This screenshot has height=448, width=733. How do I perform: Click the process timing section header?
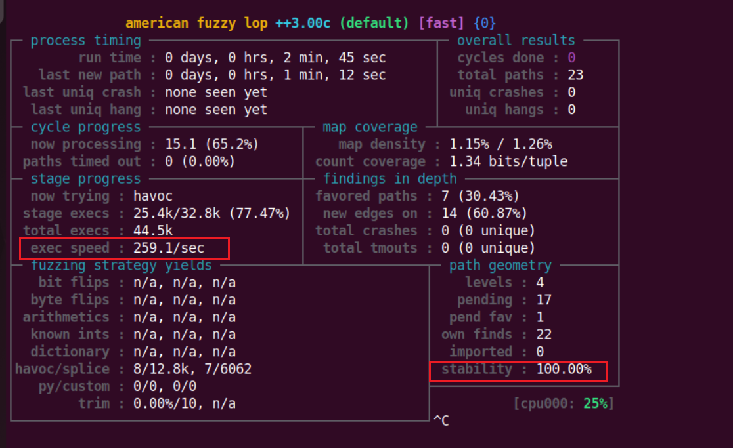tap(85, 41)
